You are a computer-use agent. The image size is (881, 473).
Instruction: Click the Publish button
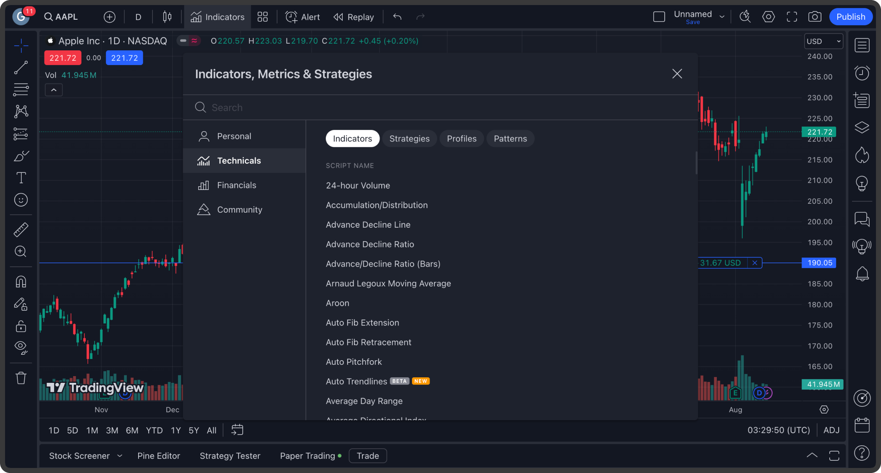pos(851,17)
